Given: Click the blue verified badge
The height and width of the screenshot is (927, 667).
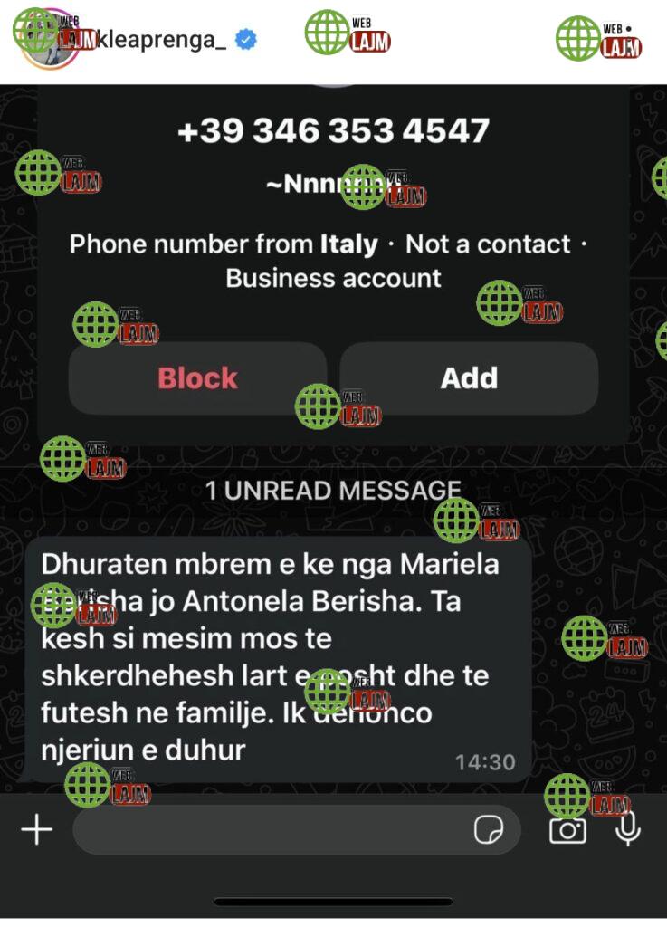Looking at the screenshot, I should point(246,40).
